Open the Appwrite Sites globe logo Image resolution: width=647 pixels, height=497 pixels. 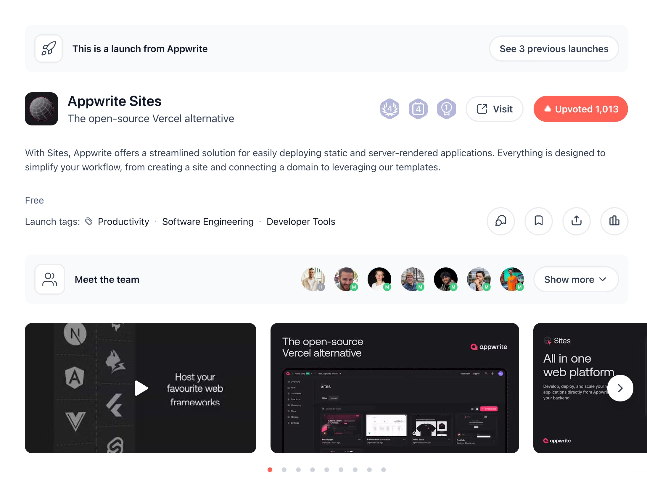[41, 109]
